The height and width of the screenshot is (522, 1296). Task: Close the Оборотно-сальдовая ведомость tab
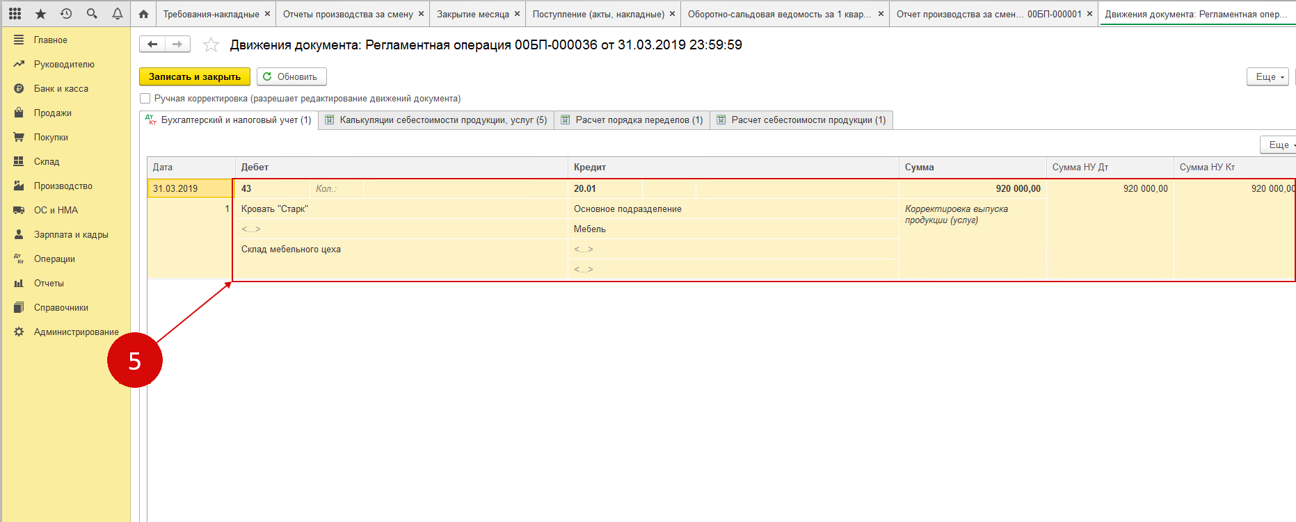tap(881, 14)
